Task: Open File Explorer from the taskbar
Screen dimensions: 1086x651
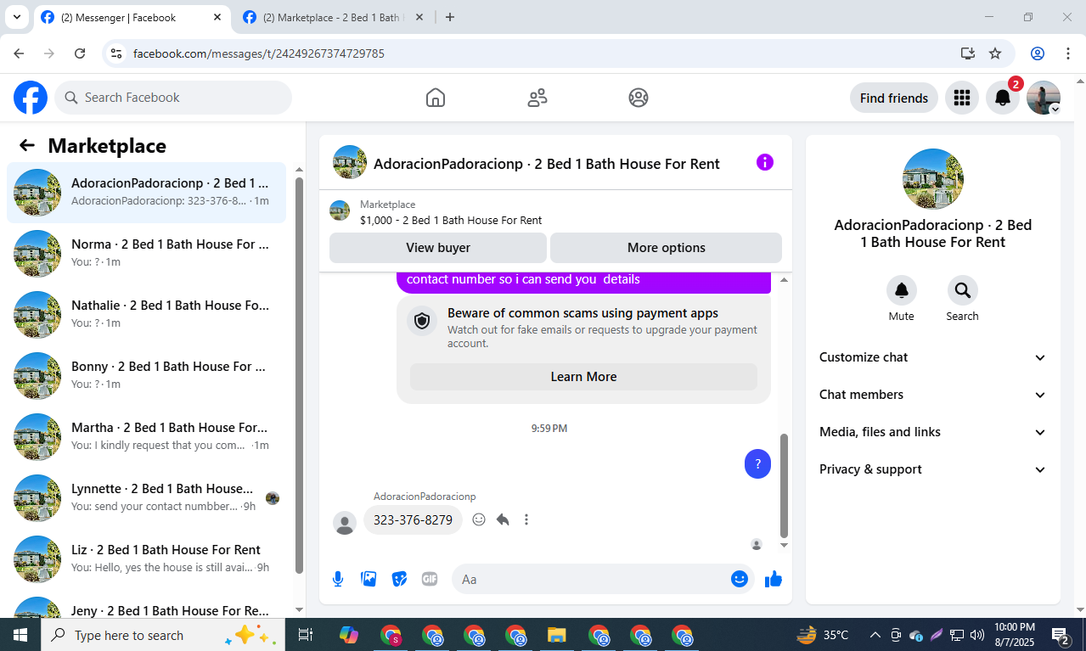Action: tap(557, 635)
